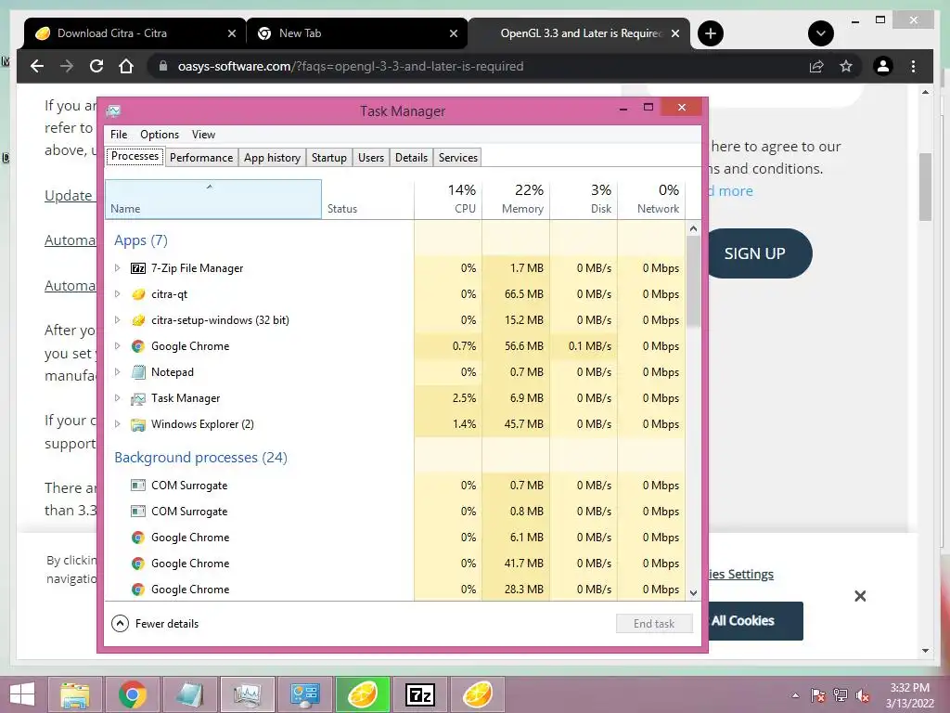This screenshot has height=713, width=950.
Task: Open the Options menu in Task Manager
Action: coord(160,135)
